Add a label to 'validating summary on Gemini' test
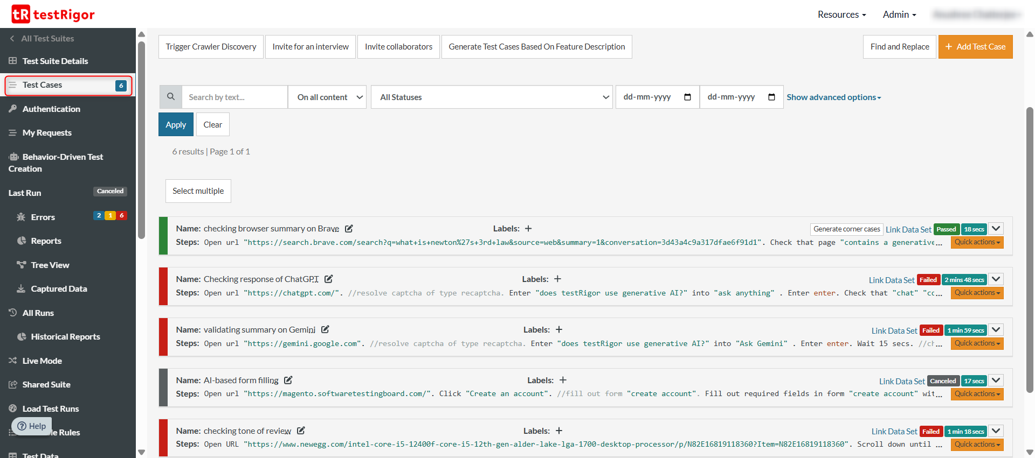Viewport: 1035px width, 458px height. click(559, 330)
